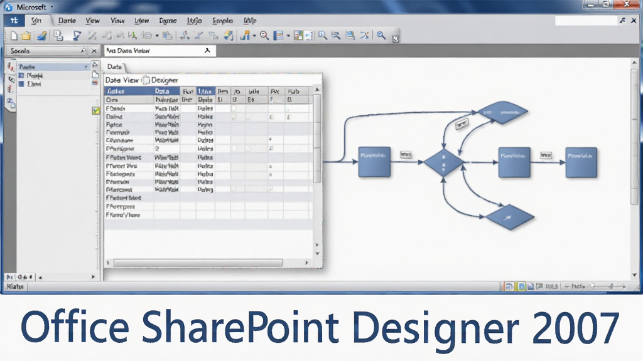Click the yellow Open folder toolbar icon
Screen dimensions: 643x361
[26, 36]
